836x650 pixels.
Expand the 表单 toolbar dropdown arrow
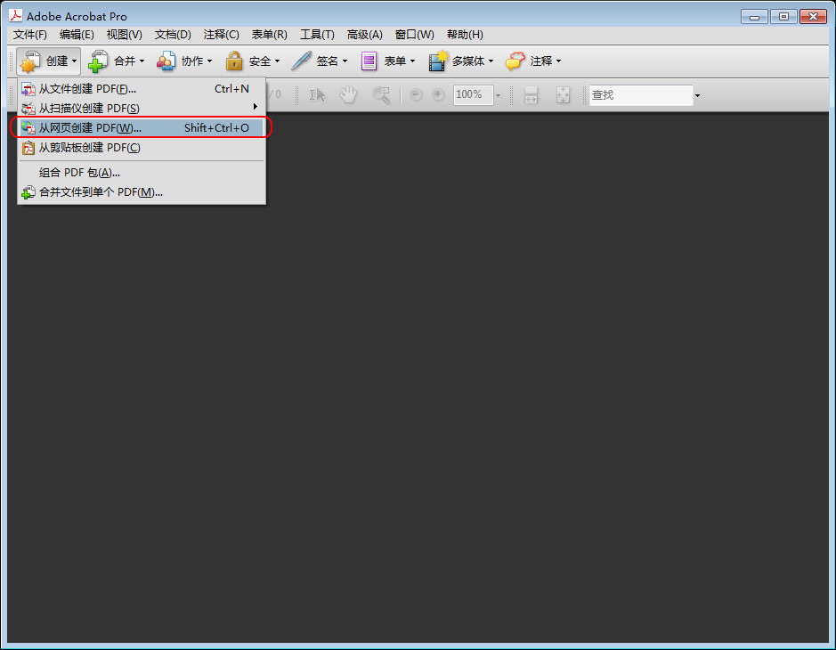click(x=413, y=61)
